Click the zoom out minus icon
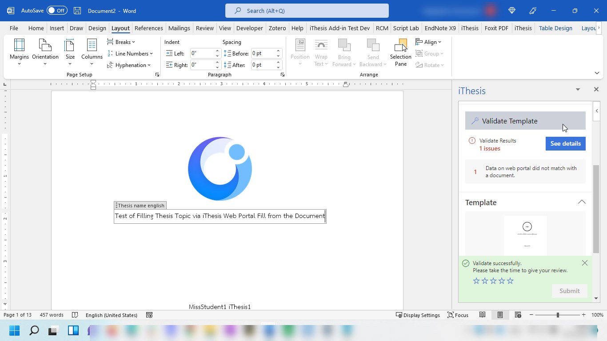Screen dimensions: 607x341 (x=531, y=315)
